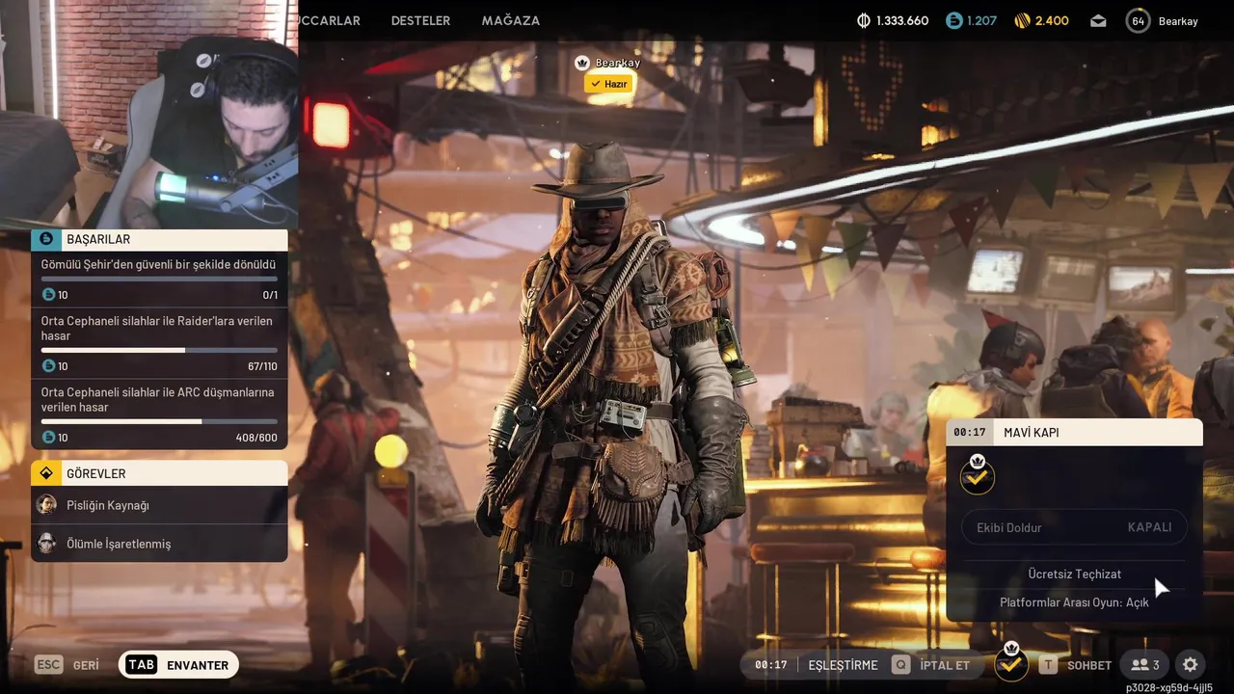Click the 00:17 EŞLEŞTİRME matchmaking status
1234x694 pixels.
(816, 665)
